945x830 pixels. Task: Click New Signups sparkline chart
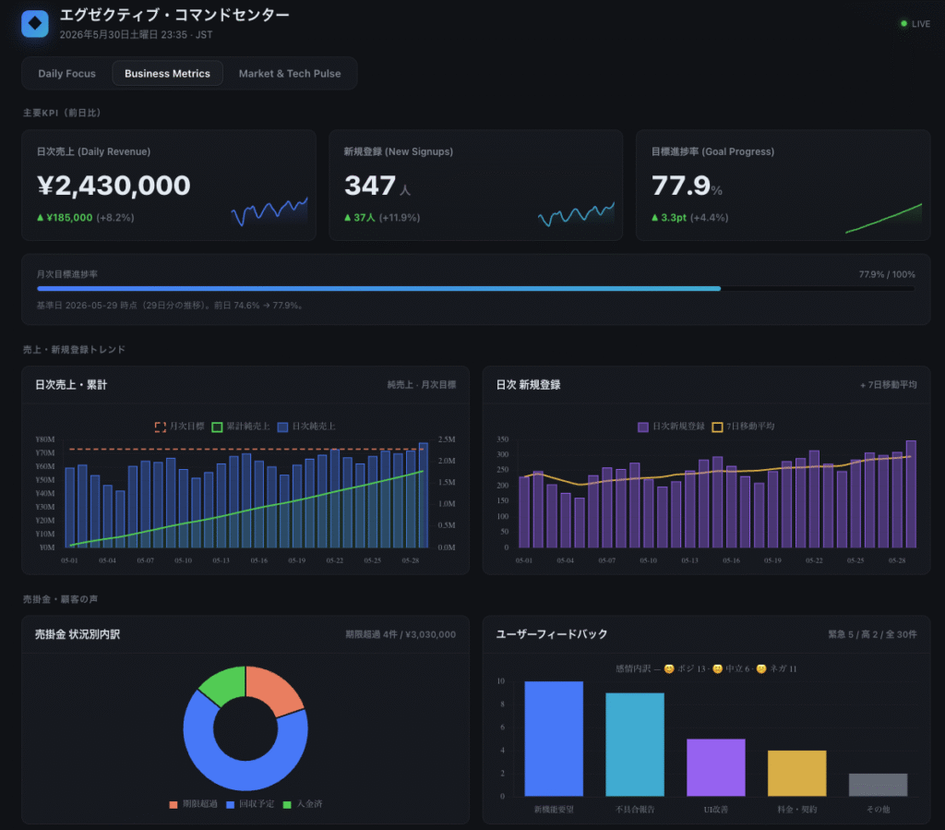576,214
